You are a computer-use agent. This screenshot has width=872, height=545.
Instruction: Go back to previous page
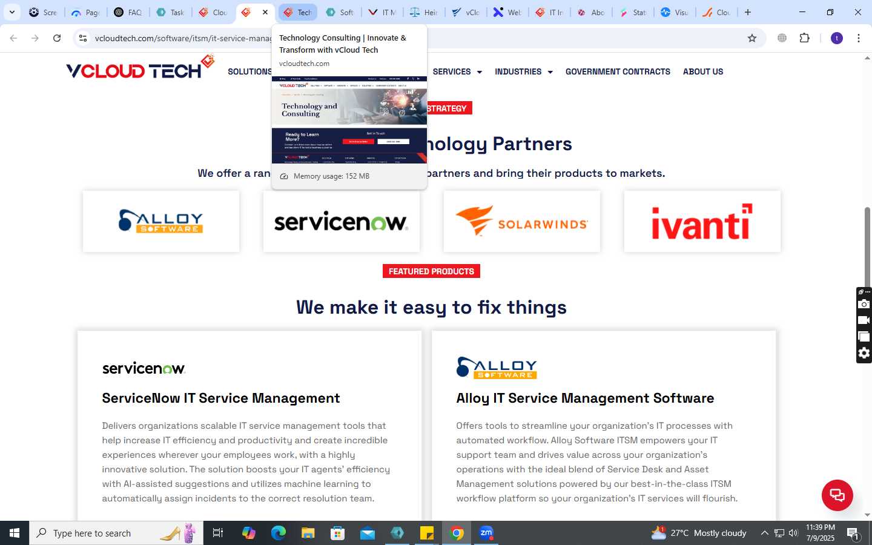coord(13,38)
